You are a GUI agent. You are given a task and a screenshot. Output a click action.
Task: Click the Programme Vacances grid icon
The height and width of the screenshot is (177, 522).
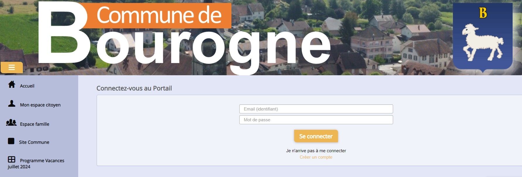12,159
